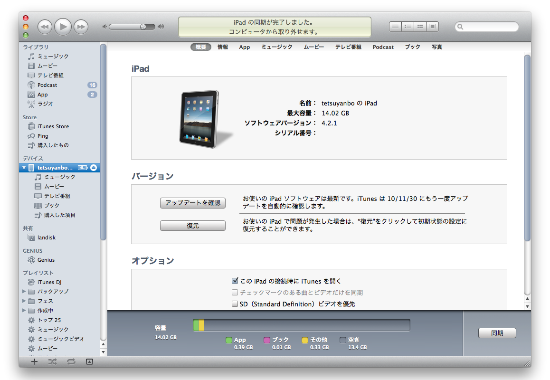Uncheck この iPad の接続時に iTunes を開く
This screenshot has width=550, height=380.
pos(235,281)
